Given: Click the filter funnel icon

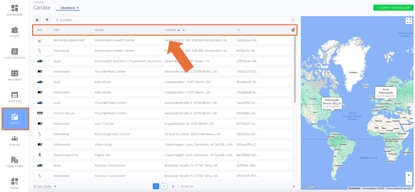Looking at the screenshot, I should (x=47, y=20).
